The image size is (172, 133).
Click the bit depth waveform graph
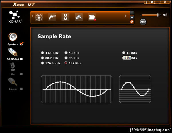tap(135, 89)
